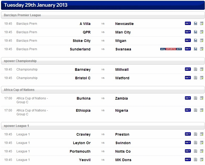Image resolution: width=205 pixels, height=165 pixels.
Task: Add Ethiopia vs Nigeria fixture to calendar
Action: tap(202, 110)
